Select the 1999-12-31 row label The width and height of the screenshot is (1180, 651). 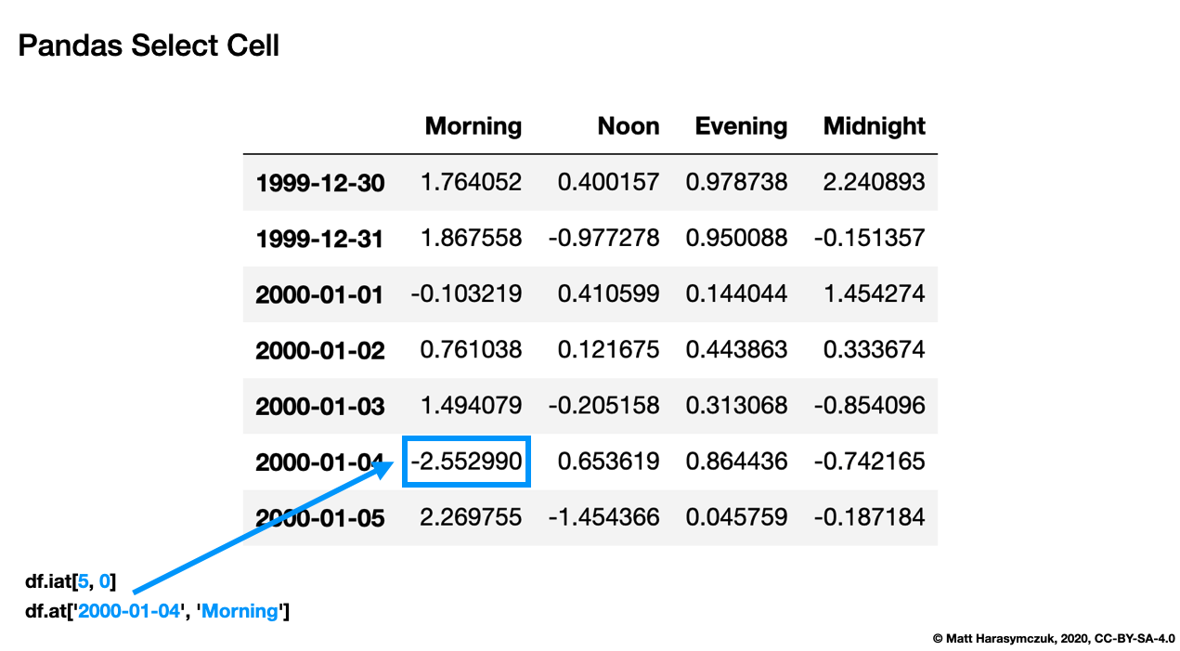[x=320, y=238]
